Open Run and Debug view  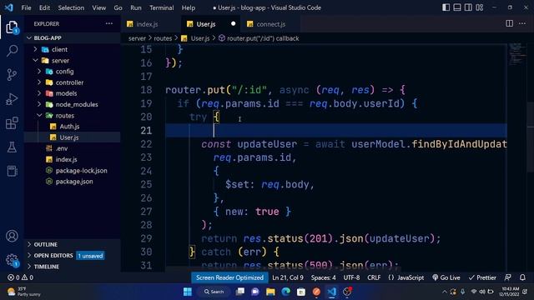12,99
